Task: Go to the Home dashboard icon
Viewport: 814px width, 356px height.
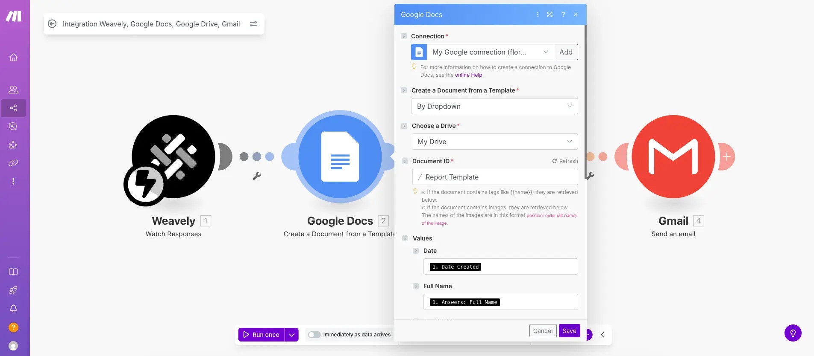Action: pyautogui.click(x=13, y=57)
